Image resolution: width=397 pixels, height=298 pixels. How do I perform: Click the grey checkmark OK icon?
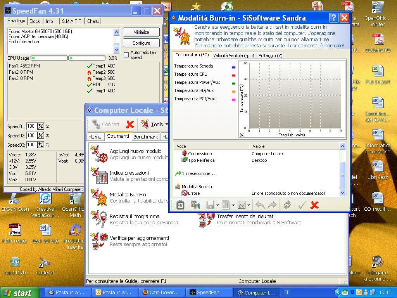pyautogui.click(x=302, y=205)
